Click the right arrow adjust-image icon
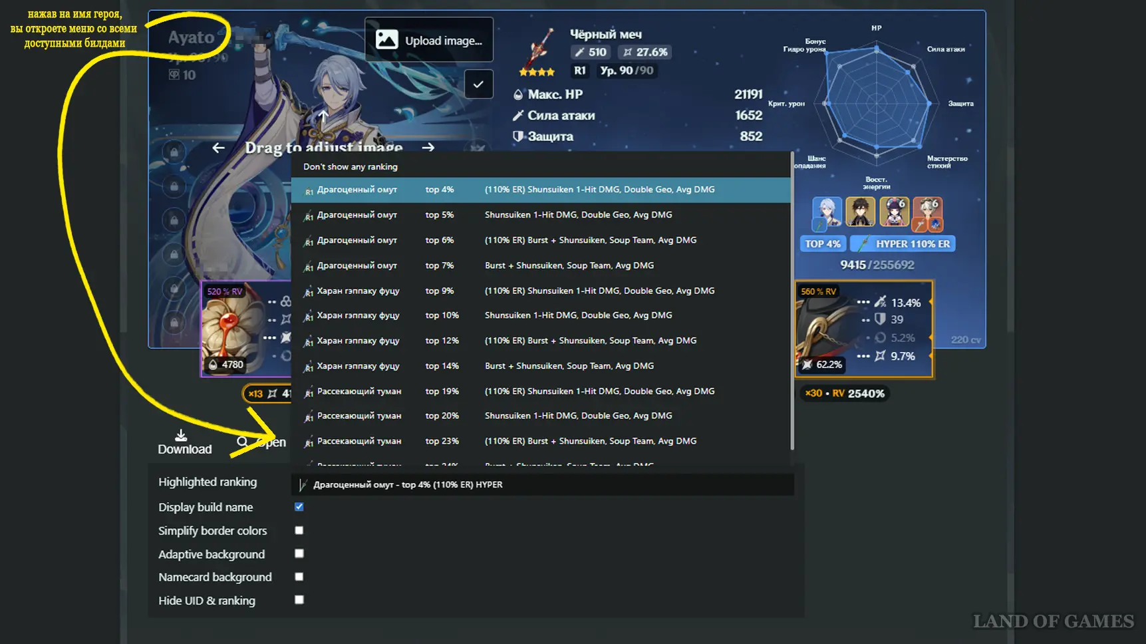Screen dimensions: 1146x644 click(x=428, y=148)
